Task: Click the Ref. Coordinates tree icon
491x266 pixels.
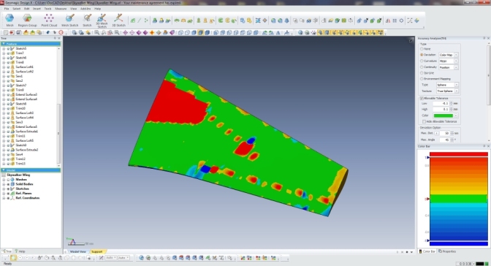Action: (x=12, y=198)
